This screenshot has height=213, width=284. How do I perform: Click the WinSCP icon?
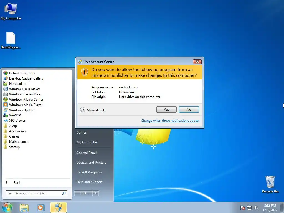pos(6,115)
